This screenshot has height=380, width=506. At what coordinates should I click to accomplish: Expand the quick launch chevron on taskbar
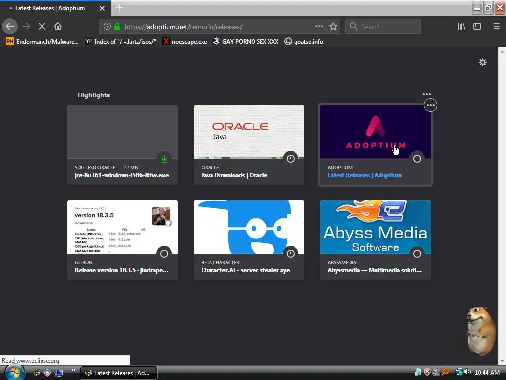pyautogui.click(x=73, y=370)
